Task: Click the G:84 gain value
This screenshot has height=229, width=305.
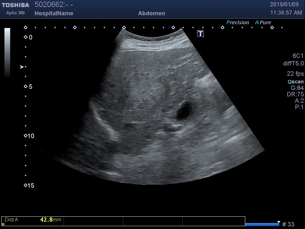Action: tap(297, 88)
